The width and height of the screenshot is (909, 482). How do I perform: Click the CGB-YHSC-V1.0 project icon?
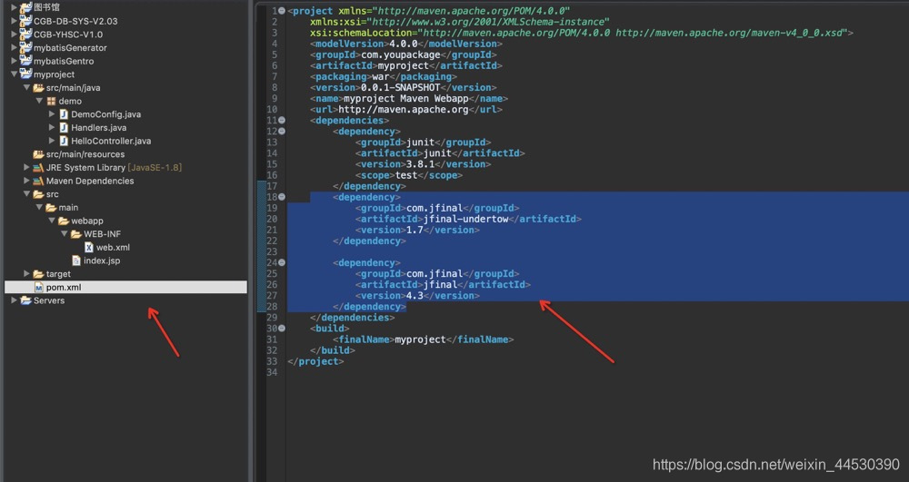[x=25, y=34]
